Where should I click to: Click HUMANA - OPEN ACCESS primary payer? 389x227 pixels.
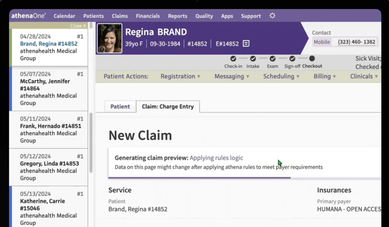[349, 209]
